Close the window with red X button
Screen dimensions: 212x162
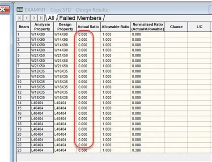(4, 10)
